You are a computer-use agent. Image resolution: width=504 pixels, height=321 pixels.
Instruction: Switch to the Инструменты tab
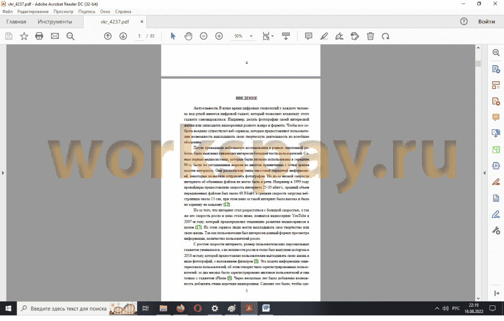(55, 22)
